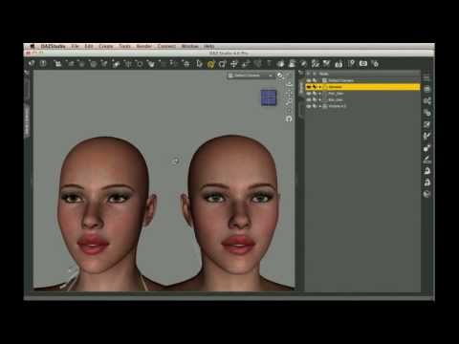This screenshot has width=459, height=344.
Task: Open the viewport camera selection dropdown
Action: pyautogui.click(x=251, y=75)
